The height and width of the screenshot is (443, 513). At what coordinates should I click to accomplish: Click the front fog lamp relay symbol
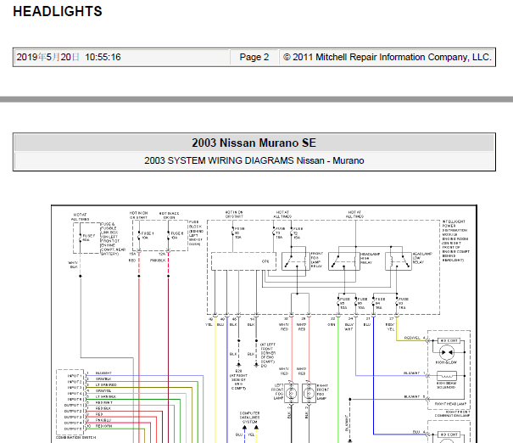pos(296,261)
